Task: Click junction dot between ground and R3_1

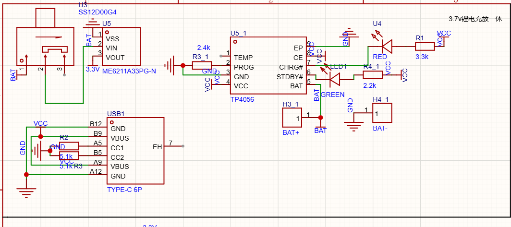Action: 183,65
